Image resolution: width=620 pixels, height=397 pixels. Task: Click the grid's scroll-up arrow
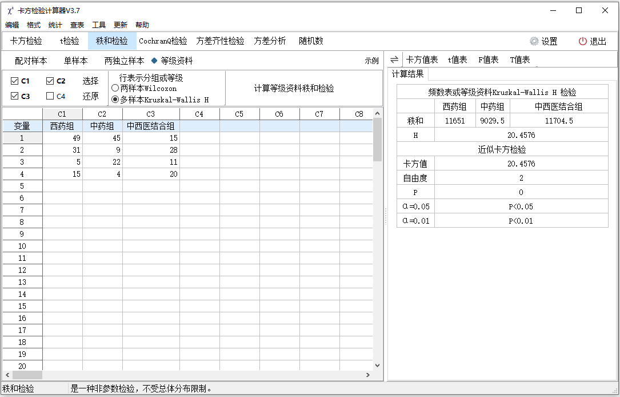[x=377, y=113]
